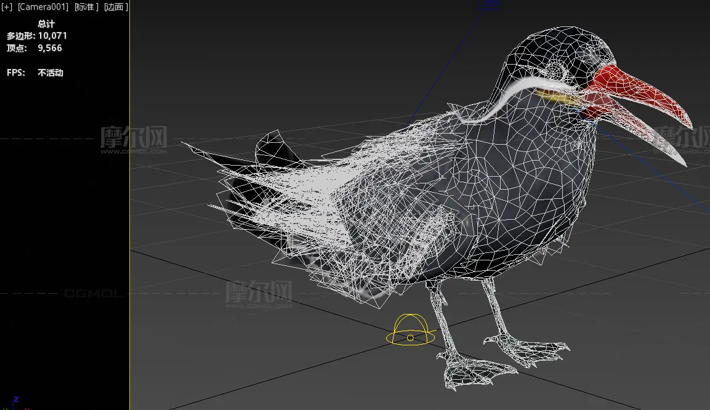Click the white stripe on the bird's head

[523, 86]
